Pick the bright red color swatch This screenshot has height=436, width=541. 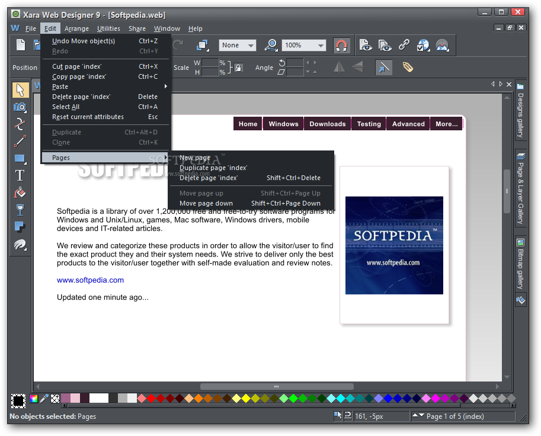(151, 399)
